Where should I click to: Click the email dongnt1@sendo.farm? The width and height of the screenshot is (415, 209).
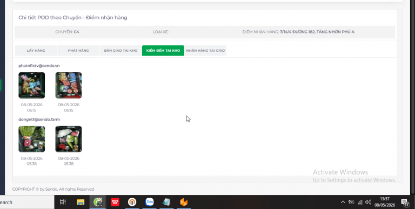click(39, 119)
